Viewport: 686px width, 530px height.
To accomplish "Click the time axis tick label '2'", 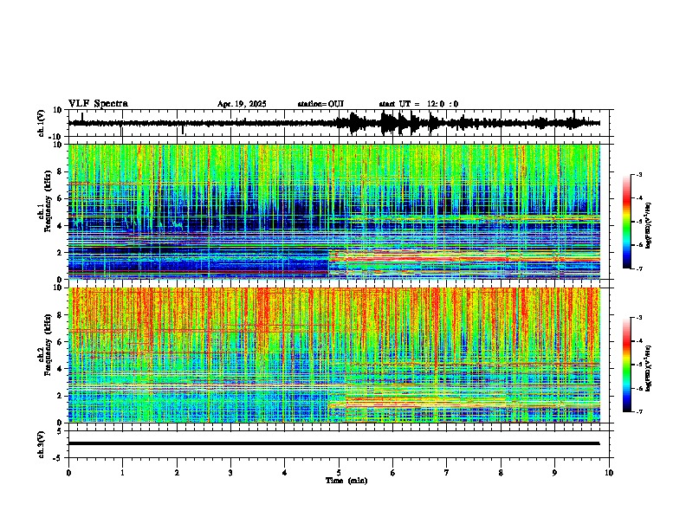I will coord(177,473).
